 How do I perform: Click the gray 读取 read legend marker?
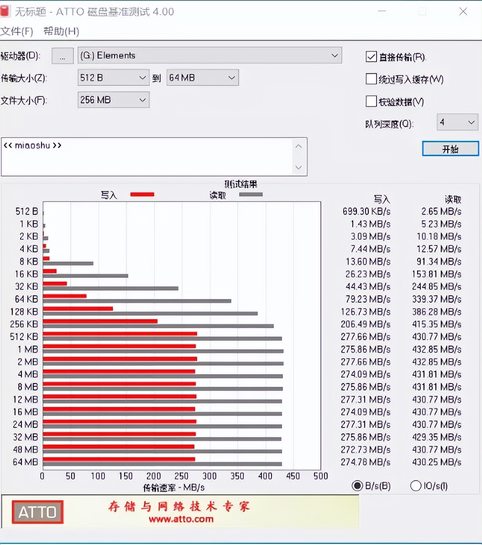[250, 194]
